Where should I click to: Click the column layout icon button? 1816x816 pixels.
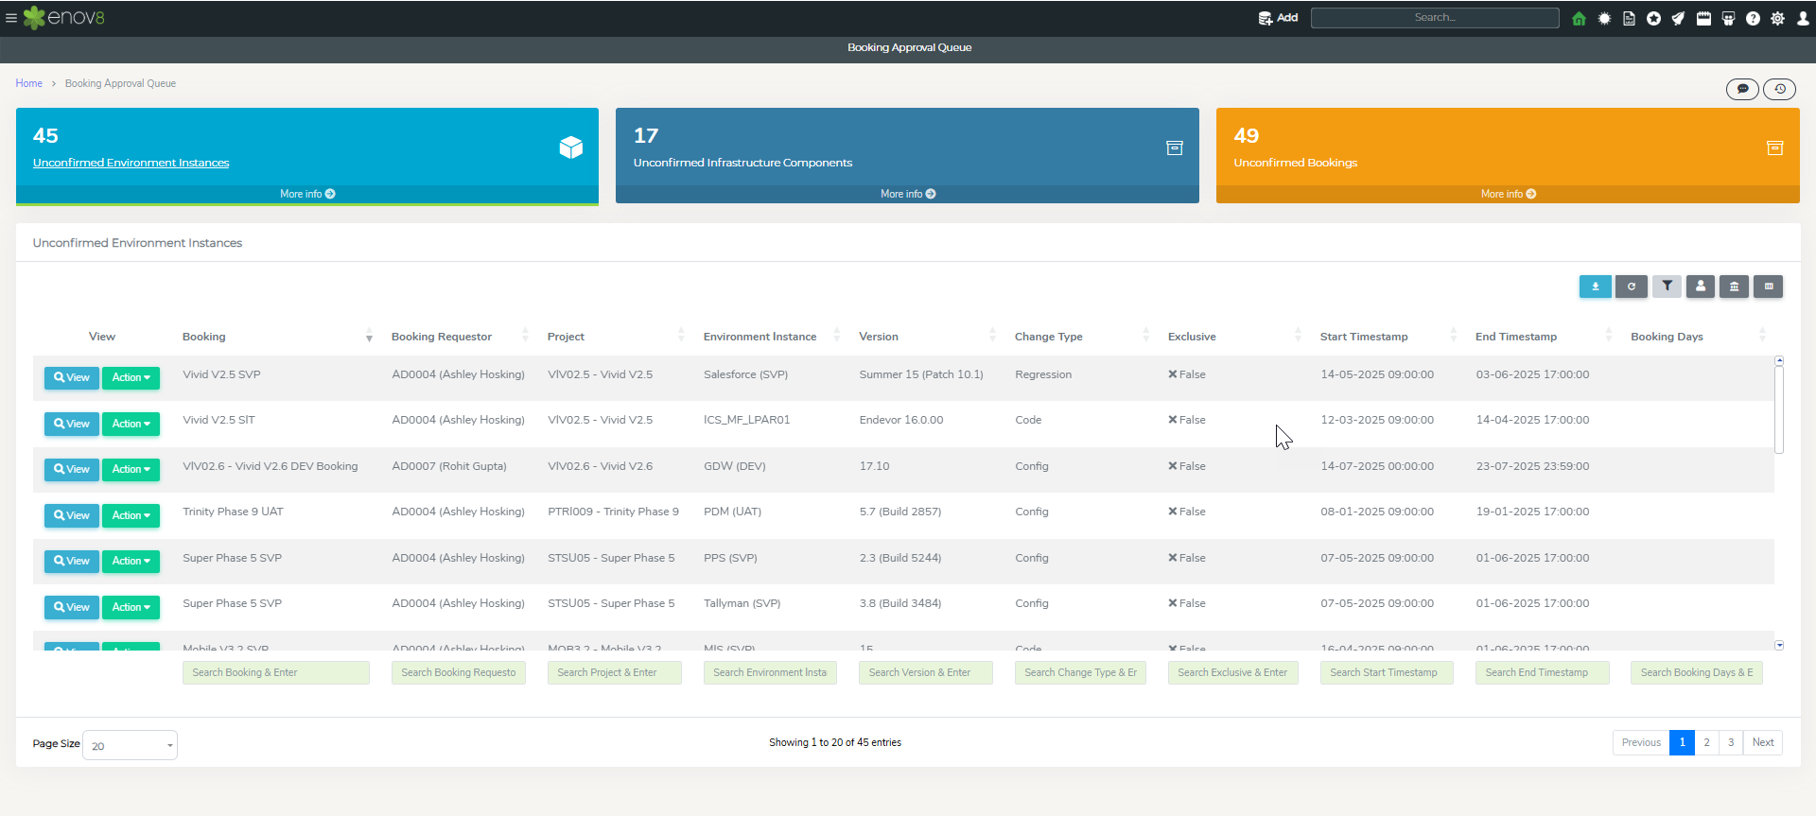[1768, 286]
